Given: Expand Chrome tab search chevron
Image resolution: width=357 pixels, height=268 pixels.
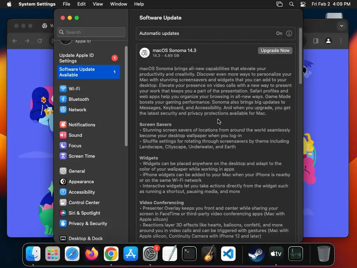Looking at the screenshot, I should pos(342,26).
